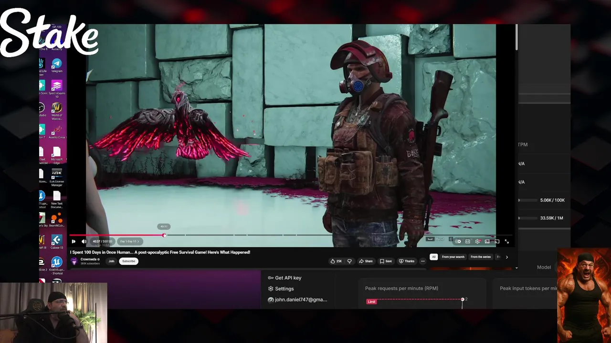The width and height of the screenshot is (611, 343).
Task: Open the Telegram desktop shortcut
Action: click(x=57, y=66)
